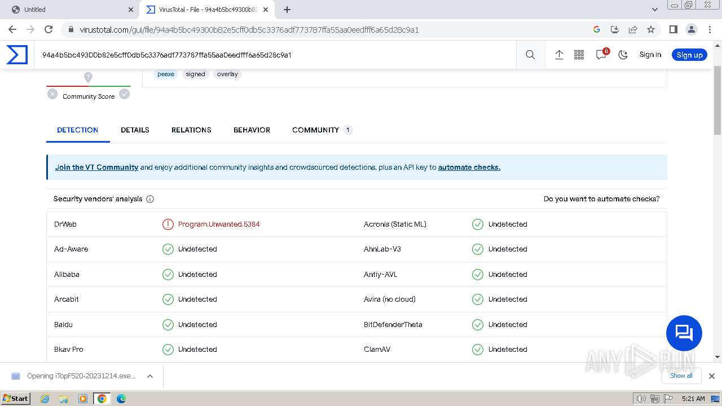Screen dimensions: 722x406
Task: Switch to the DETAILS tab
Action: [135, 130]
